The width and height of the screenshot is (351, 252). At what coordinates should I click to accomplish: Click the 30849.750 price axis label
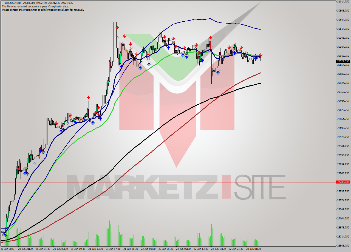tap(343, 11)
